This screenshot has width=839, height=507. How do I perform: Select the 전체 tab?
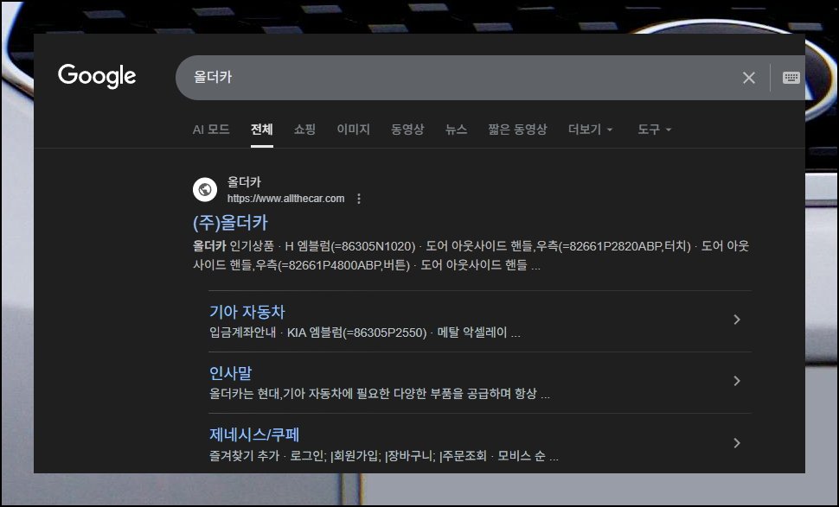(262, 130)
